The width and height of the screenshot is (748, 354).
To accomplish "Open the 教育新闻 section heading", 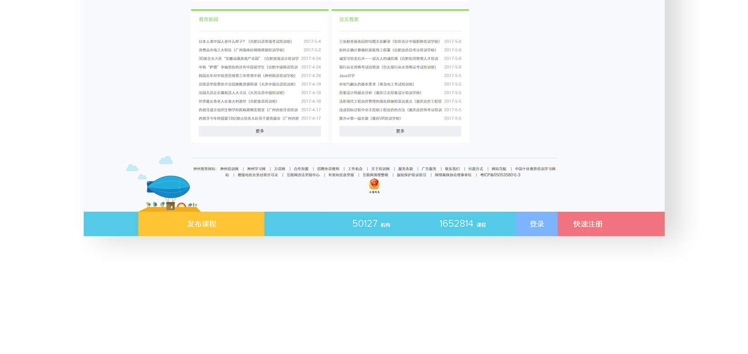I will point(209,20).
